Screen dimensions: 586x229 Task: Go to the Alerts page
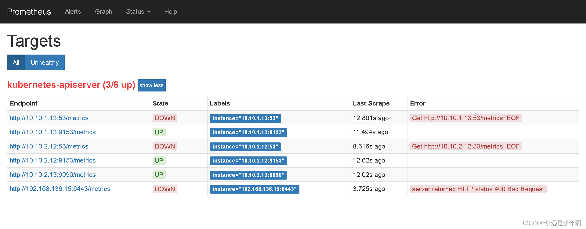click(73, 12)
